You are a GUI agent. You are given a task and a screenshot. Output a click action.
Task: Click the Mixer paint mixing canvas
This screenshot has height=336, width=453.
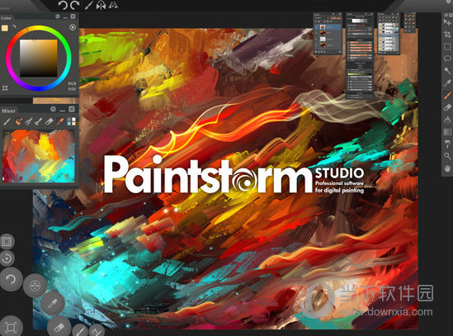point(39,156)
